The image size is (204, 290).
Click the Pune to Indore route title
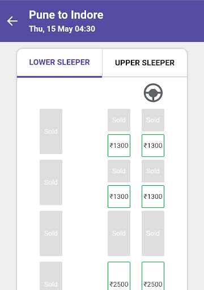pyautogui.click(x=66, y=15)
